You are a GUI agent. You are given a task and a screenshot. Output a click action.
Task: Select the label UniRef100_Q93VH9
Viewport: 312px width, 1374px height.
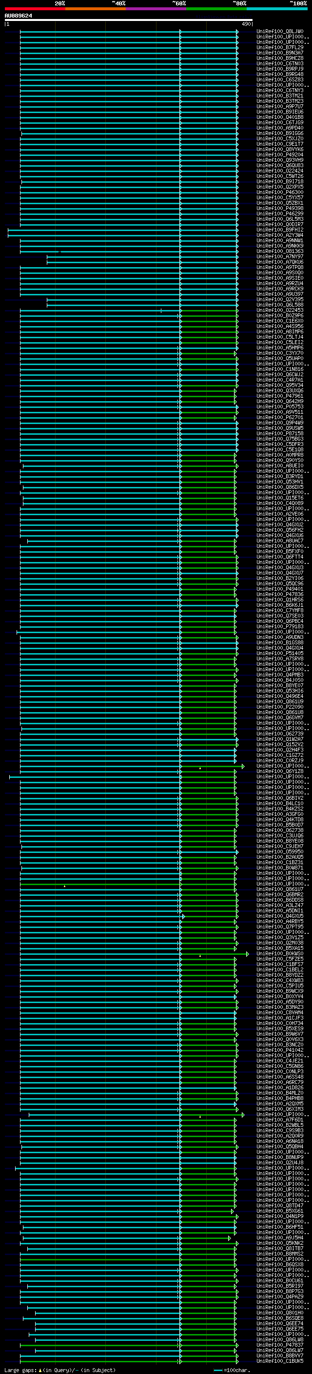click(x=279, y=160)
